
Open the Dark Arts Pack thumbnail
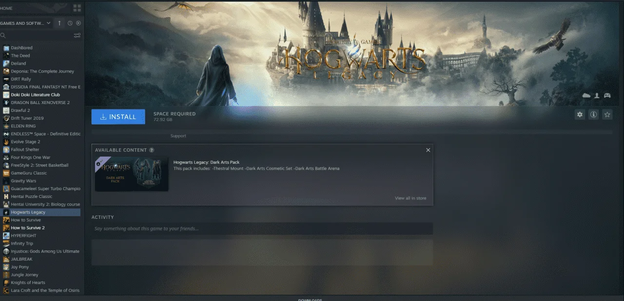point(132,174)
